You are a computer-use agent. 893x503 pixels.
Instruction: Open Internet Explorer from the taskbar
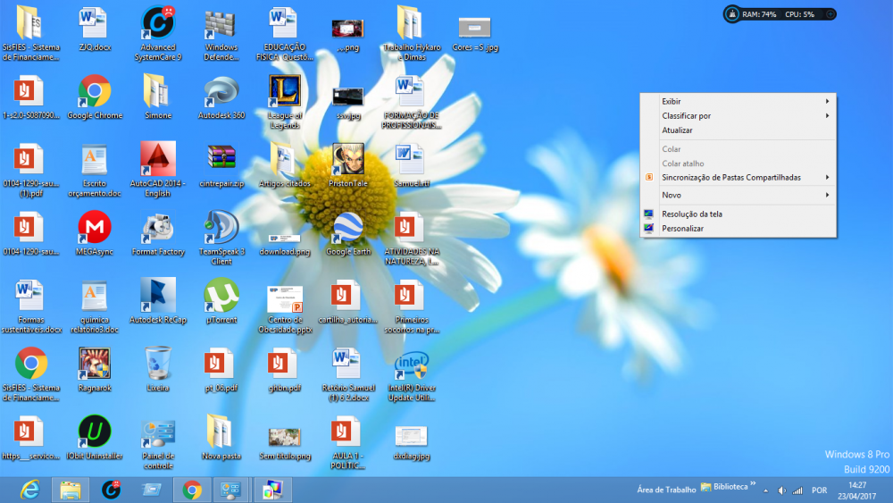(x=29, y=490)
